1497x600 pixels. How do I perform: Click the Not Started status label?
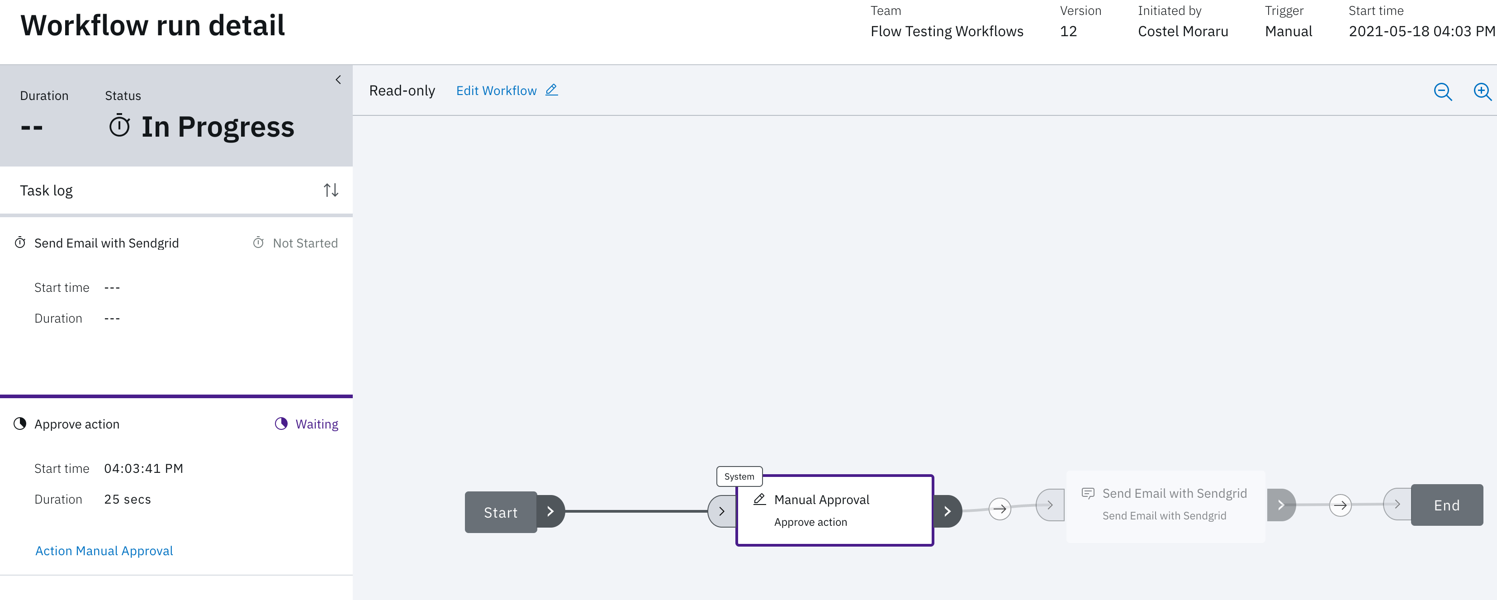(305, 243)
